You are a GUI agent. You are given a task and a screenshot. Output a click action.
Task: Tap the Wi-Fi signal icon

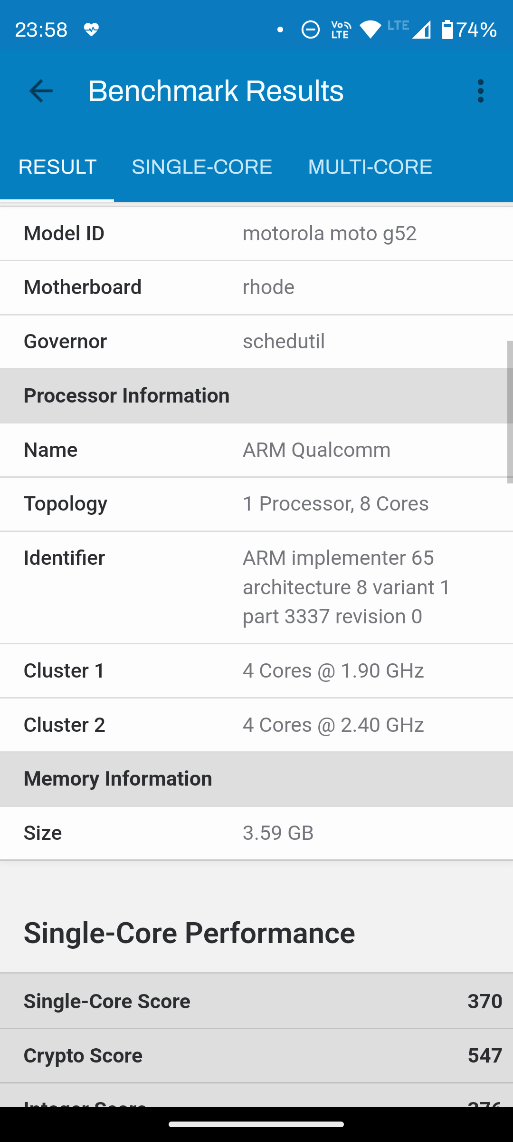(x=370, y=30)
